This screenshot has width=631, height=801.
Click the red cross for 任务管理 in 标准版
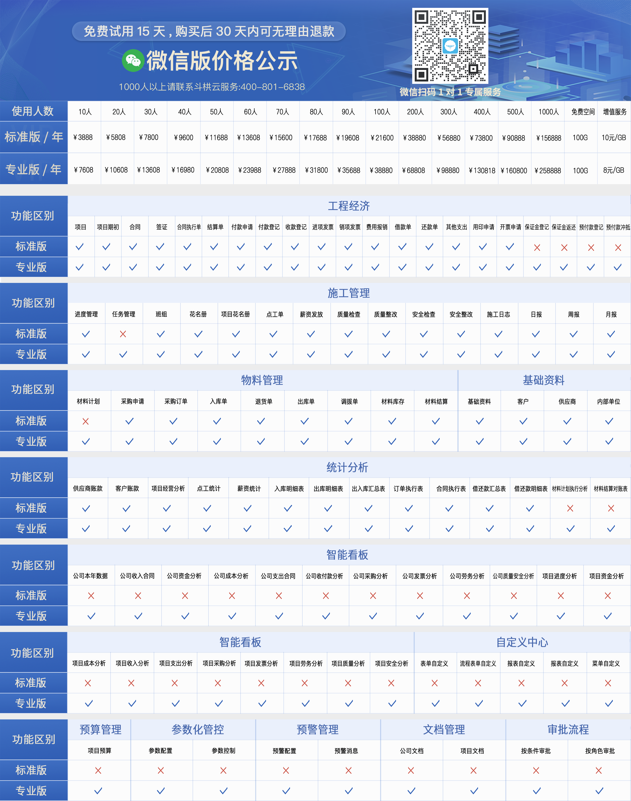click(123, 334)
